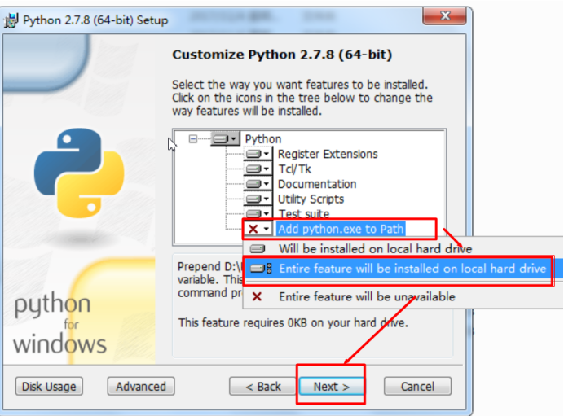Close the Python Setup window
Image resolution: width=564 pixels, height=416 pixels.
[445, 15]
